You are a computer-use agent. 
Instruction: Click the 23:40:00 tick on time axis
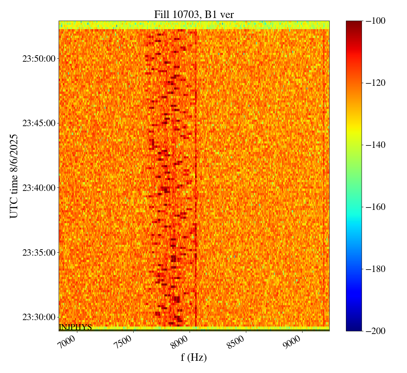39,188
